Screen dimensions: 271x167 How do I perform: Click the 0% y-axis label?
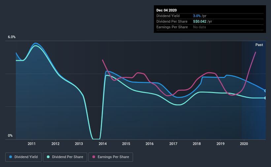click(x=10, y=136)
